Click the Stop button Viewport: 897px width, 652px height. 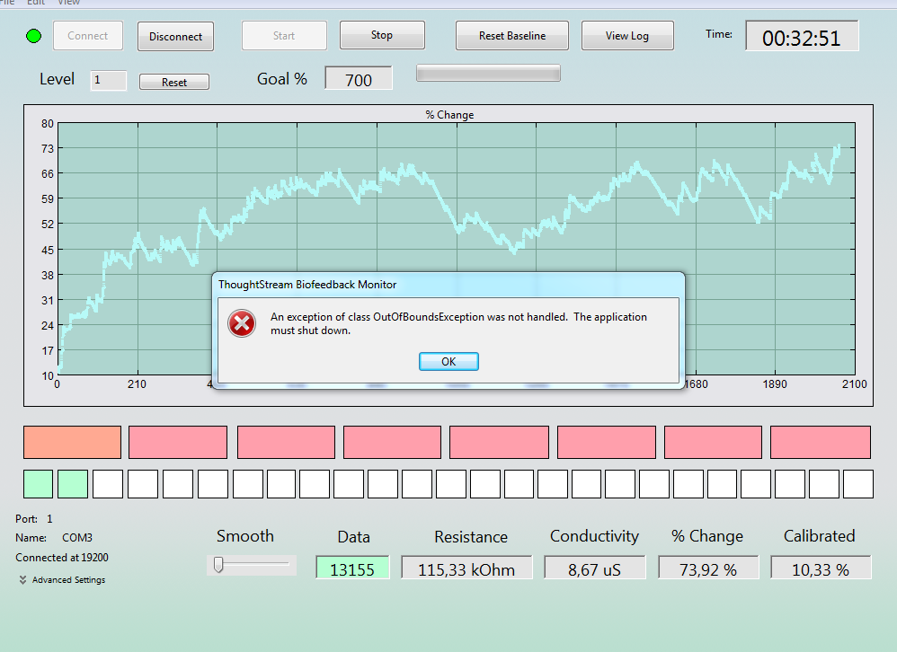click(382, 35)
